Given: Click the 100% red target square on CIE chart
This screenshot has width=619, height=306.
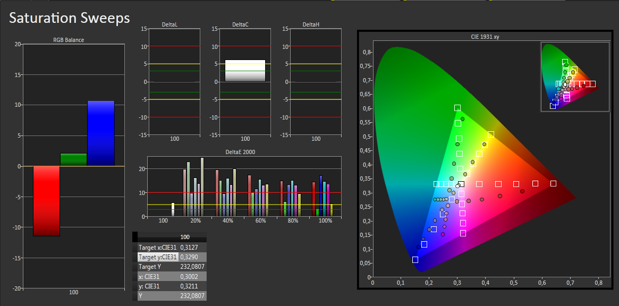Looking at the screenshot, I should (x=553, y=183).
